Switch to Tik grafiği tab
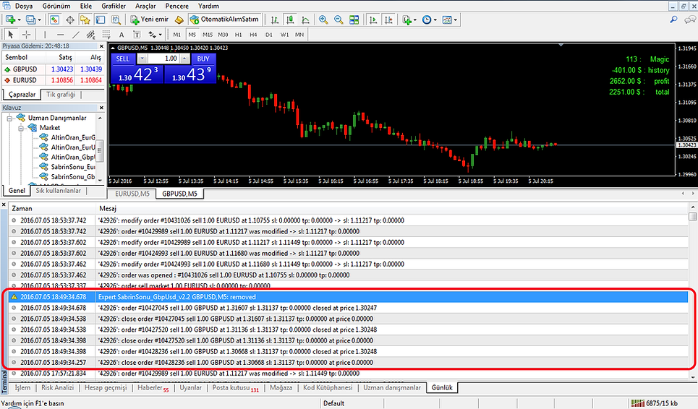 61,94
